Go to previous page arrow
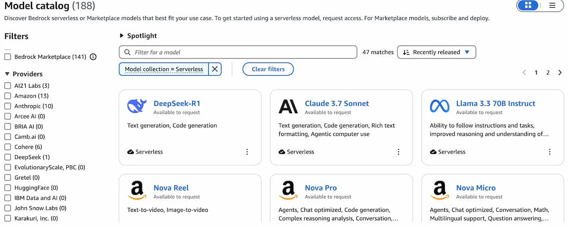Screen dimensions: 568x227 pos(524,73)
